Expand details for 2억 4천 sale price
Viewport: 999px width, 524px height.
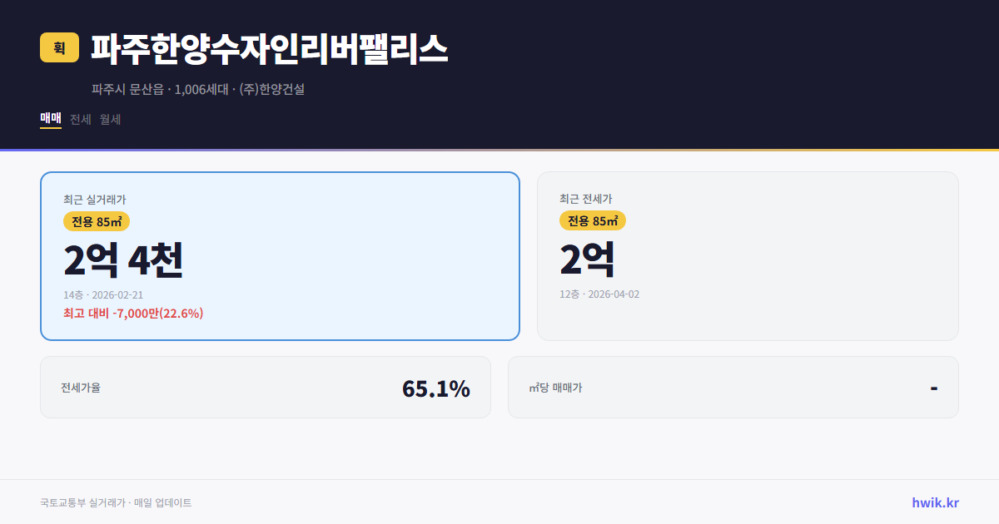123,258
